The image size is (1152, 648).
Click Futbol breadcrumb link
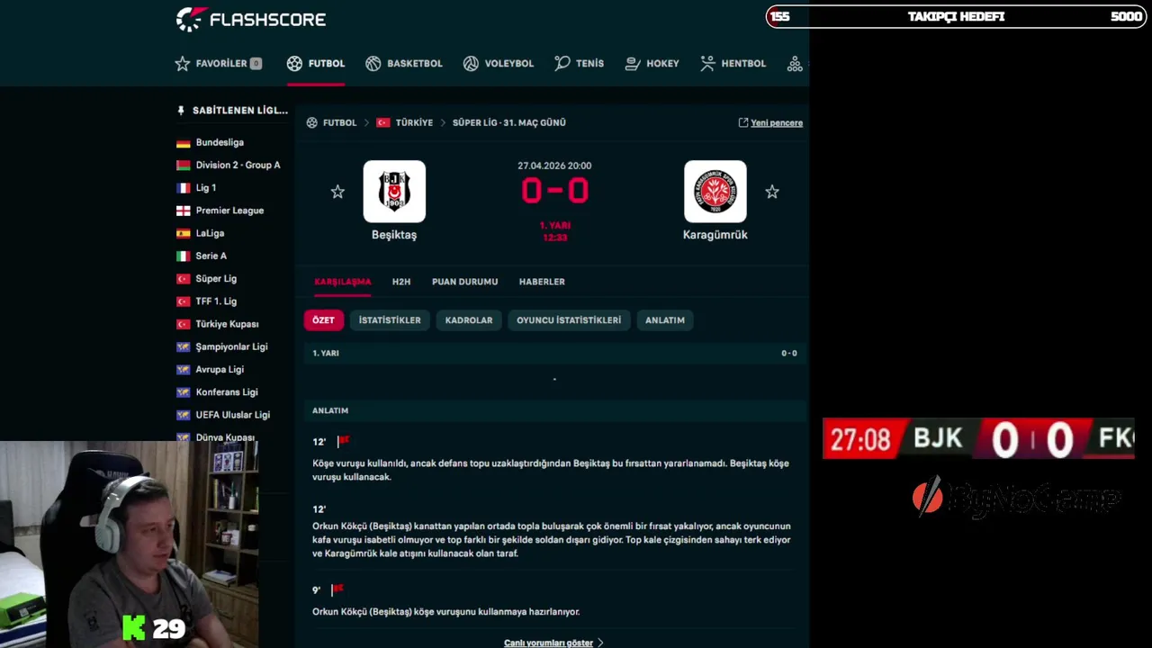[339, 122]
